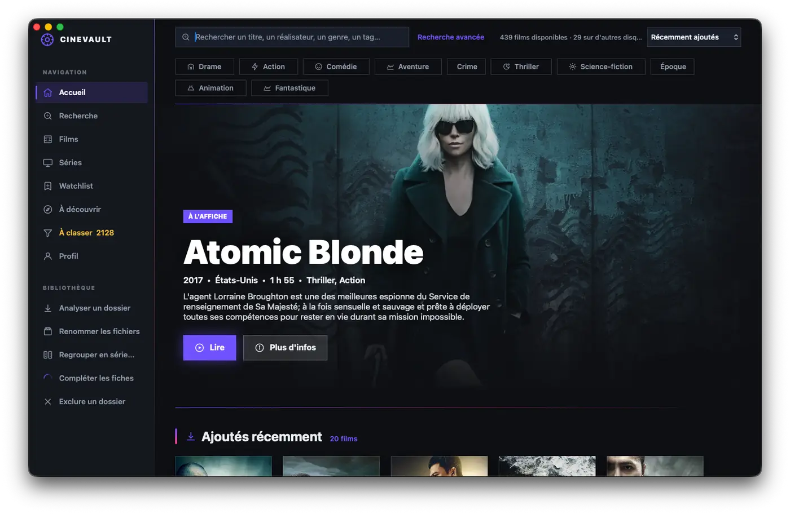Click the À découvrir compass icon
Image resolution: width=790 pixels, height=514 pixels.
(48, 210)
